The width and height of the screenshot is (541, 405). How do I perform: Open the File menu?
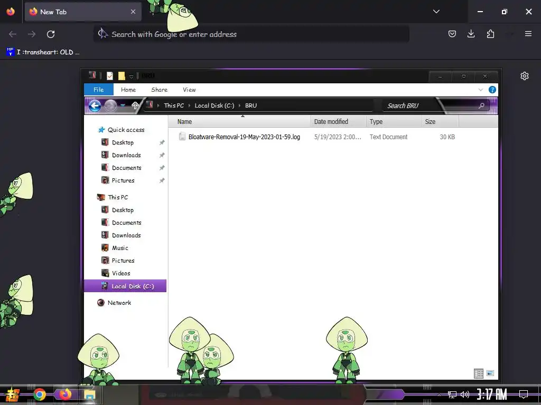point(98,90)
